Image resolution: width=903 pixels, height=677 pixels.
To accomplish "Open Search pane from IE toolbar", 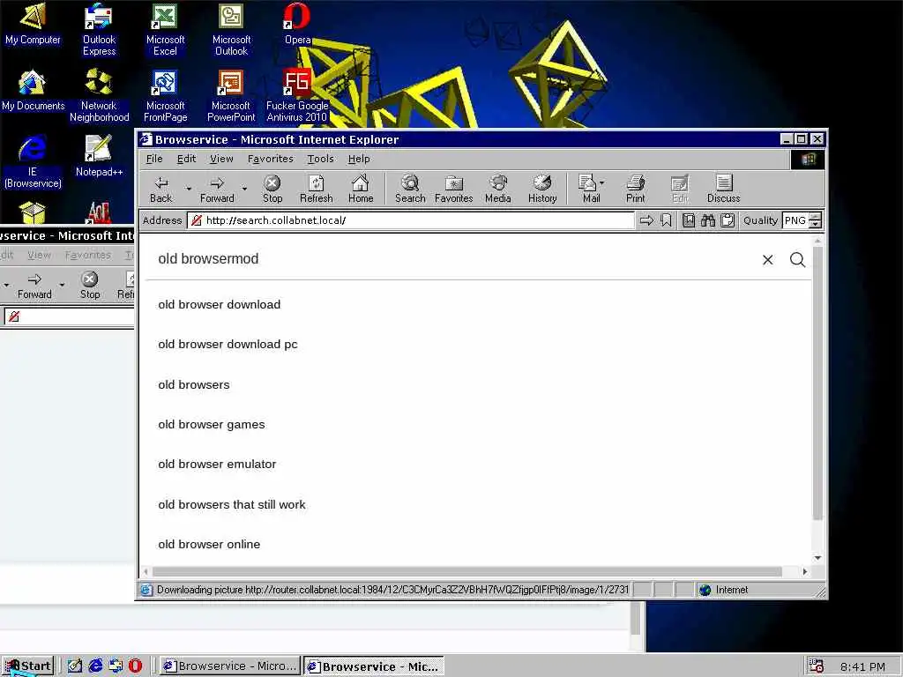I will coord(410,189).
